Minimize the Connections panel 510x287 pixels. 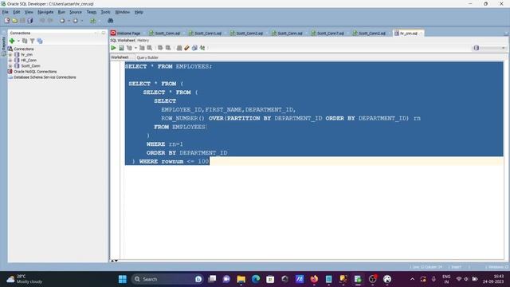pos(104,33)
